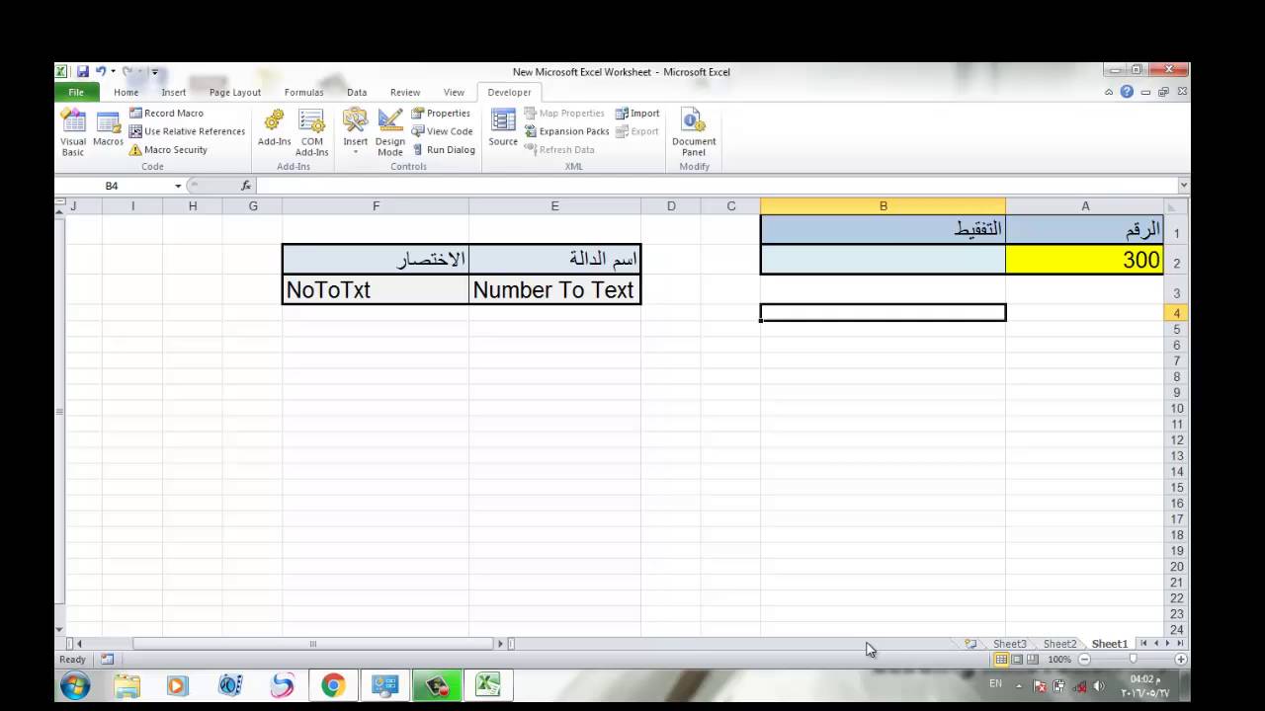Toggle Use Relative References
This screenshot has width=1265, height=711.
coord(187,131)
